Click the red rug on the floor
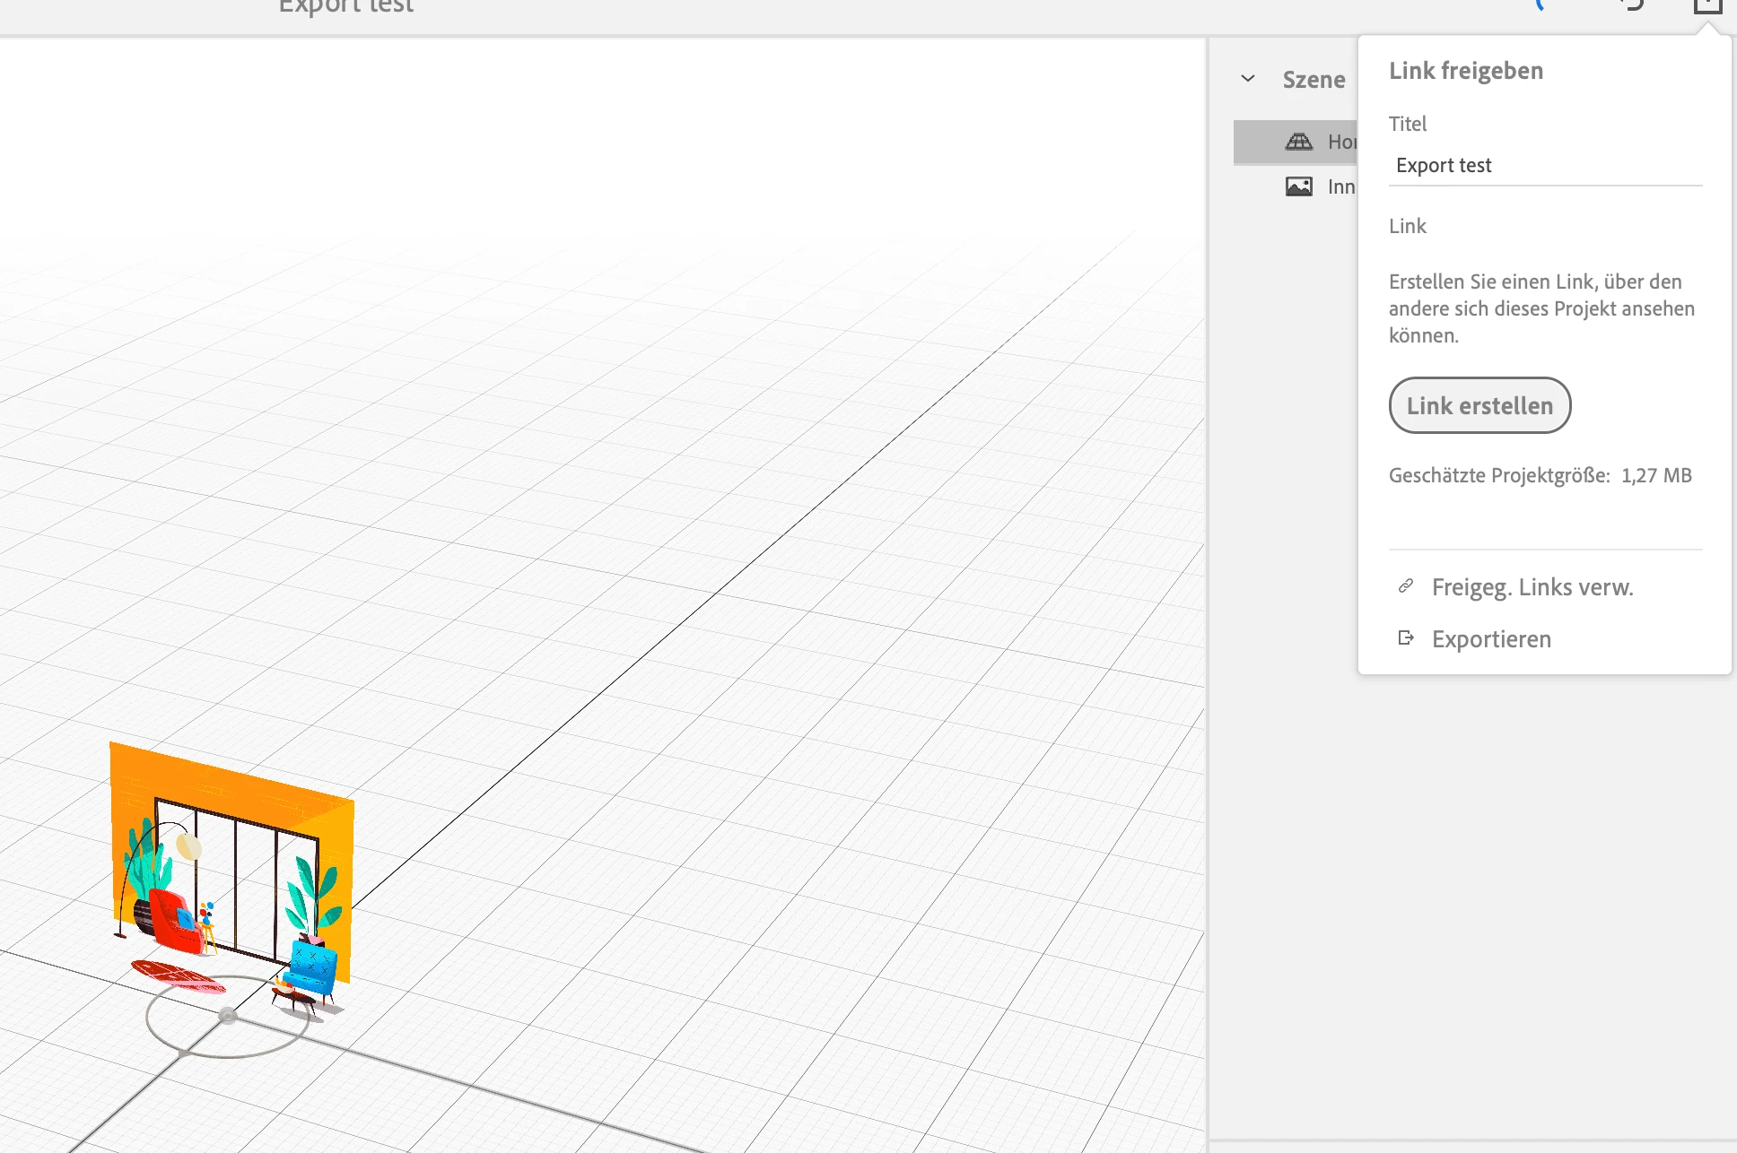 coord(175,975)
